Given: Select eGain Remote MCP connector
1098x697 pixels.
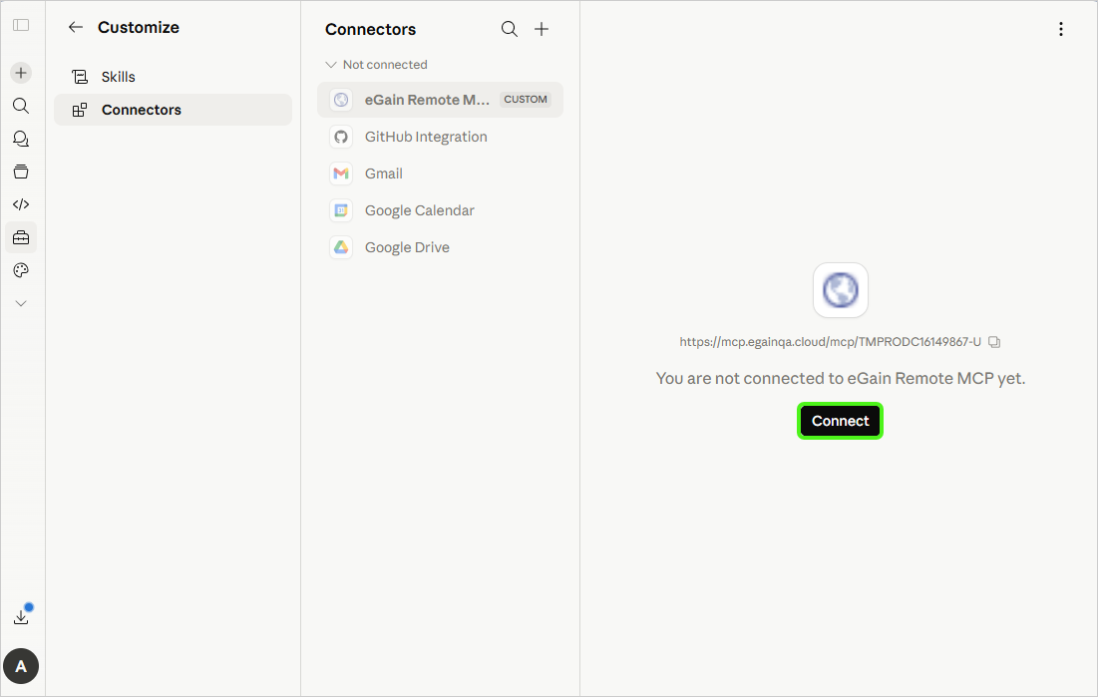Looking at the screenshot, I should (440, 100).
